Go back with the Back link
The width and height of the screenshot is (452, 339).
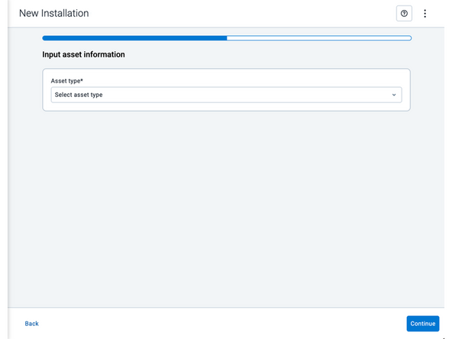tap(32, 324)
